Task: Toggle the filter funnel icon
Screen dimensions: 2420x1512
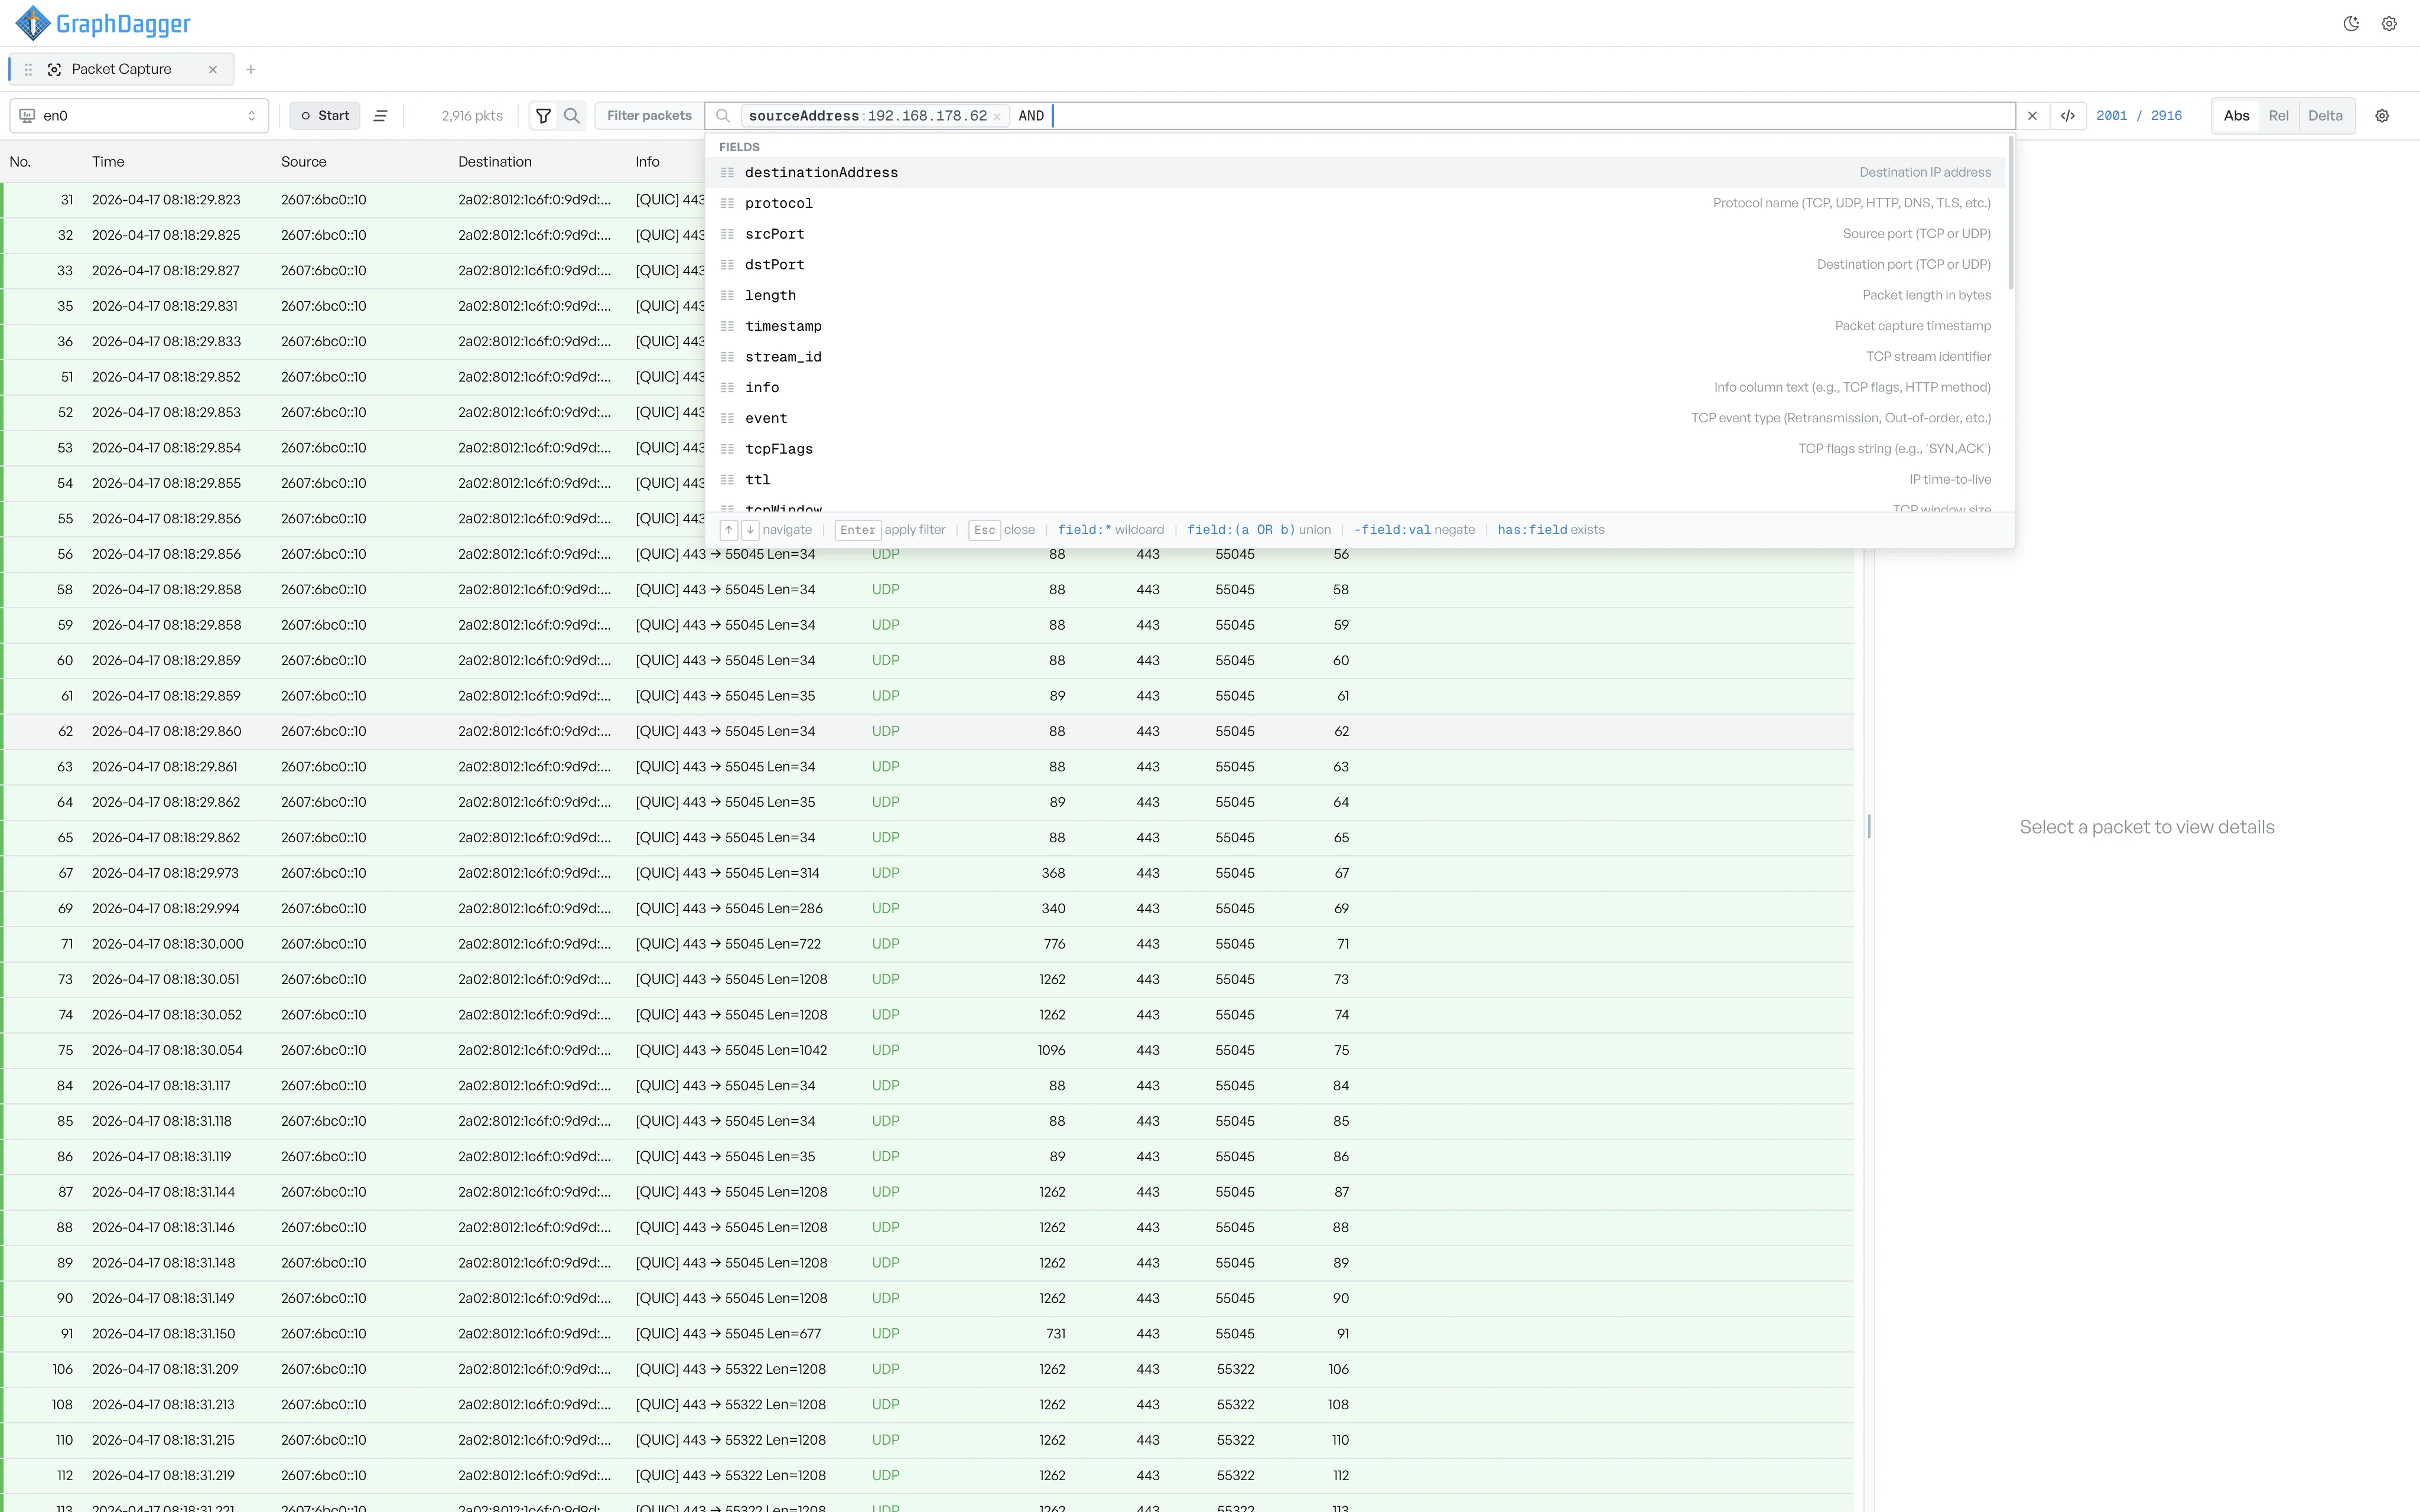Action: (543, 116)
